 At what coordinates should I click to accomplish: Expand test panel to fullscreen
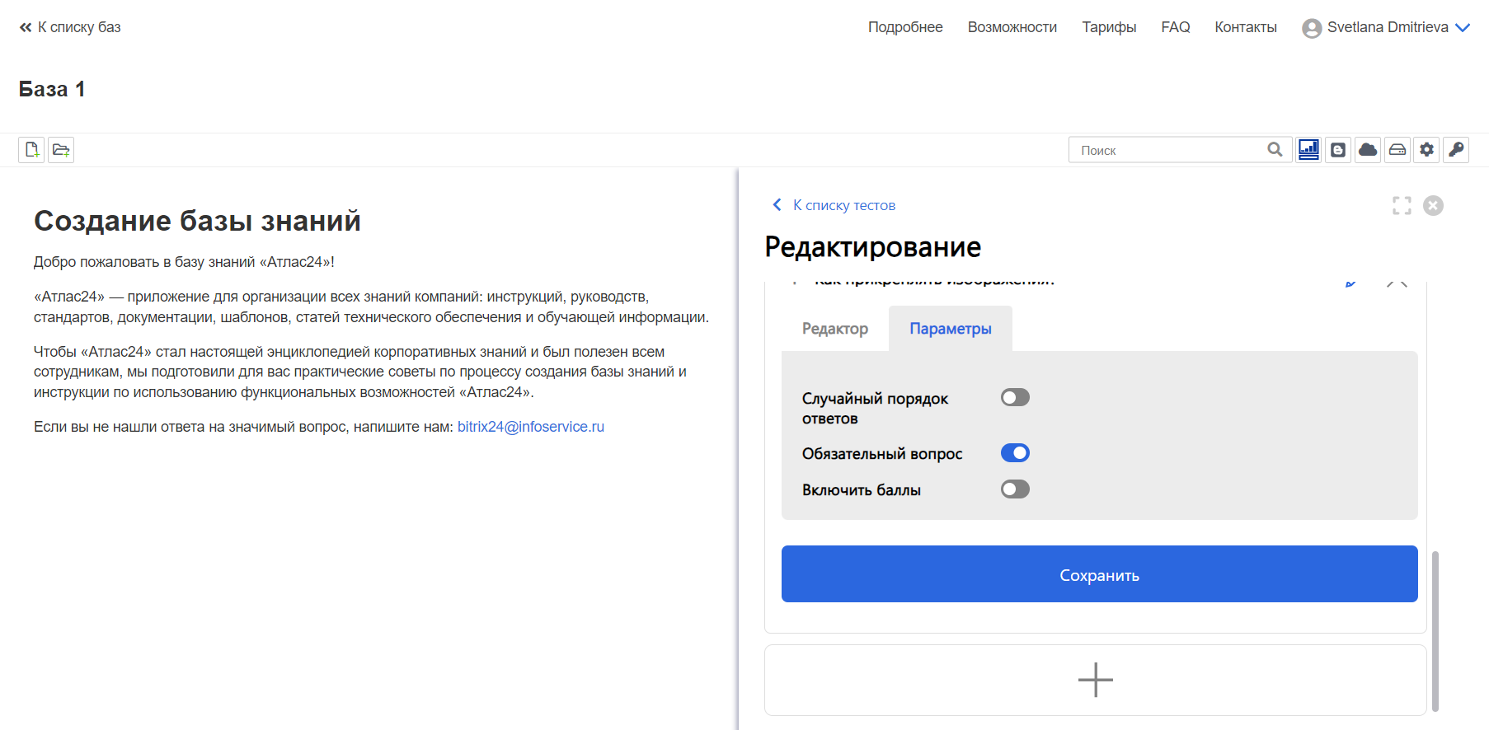click(1402, 205)
